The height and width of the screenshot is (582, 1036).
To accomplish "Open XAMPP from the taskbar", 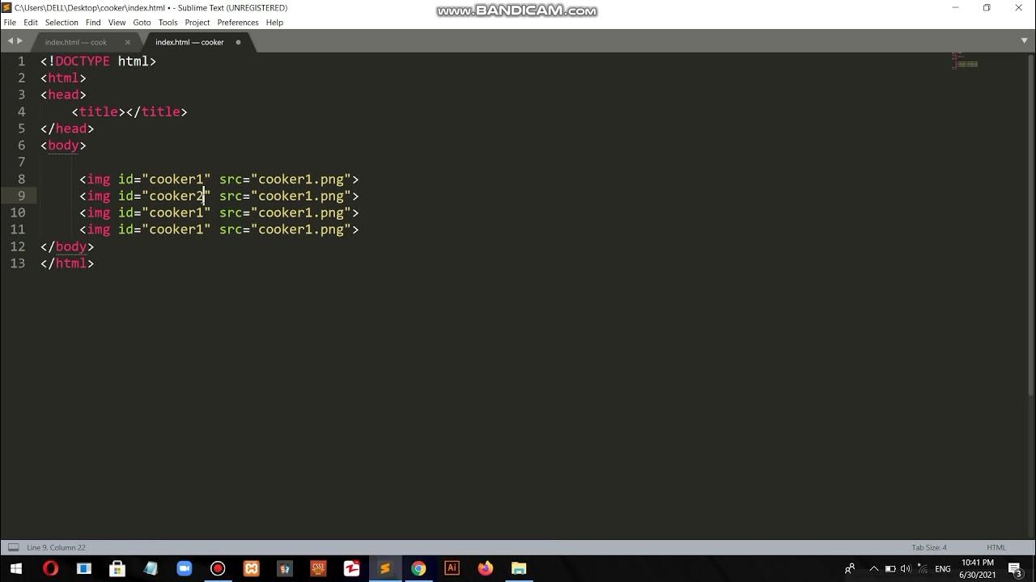I will click(251, 568).
